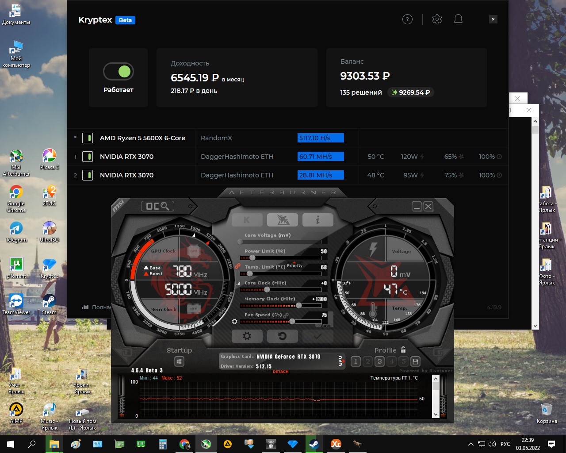Screen dimensions: 566x453
Task: Select the Picasa 3 desktop icon
Action: point(49,160)
